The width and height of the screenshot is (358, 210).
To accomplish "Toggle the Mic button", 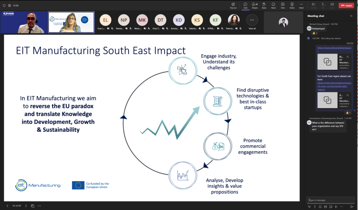I will click(x=323, y=6).
